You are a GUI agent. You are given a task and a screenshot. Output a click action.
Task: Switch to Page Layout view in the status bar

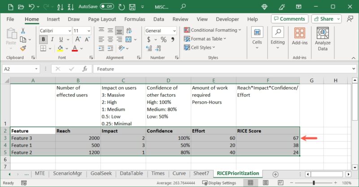pyautogui.click(x=266, y=183)
